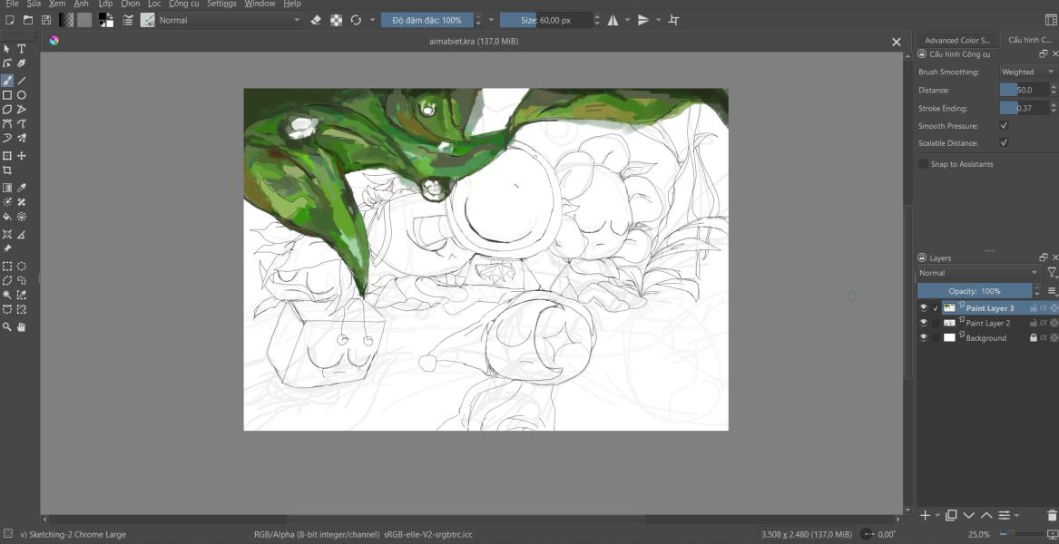
Task: Select Paint Layer 2
Action: point(987,324)
